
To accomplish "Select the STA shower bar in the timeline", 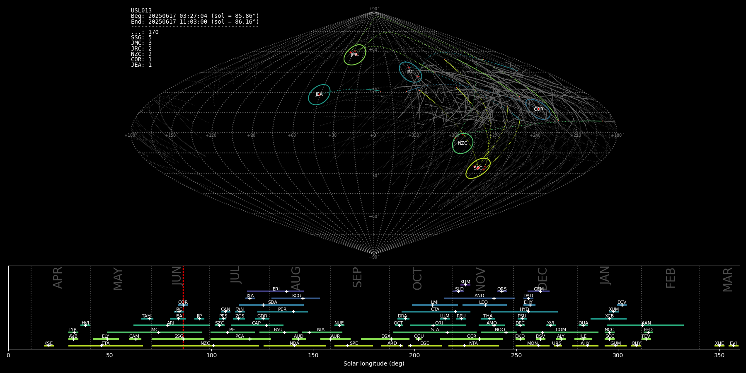I will pos(435,332).
